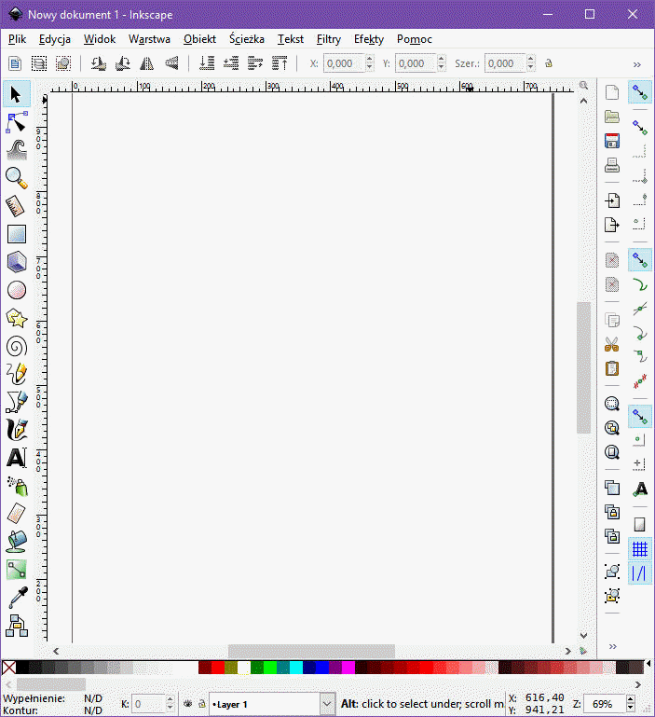Select the Zoom tool in toolbox
Image resolution: width=655 pixels, height=717 pixels.
click(x=17, y=177)
